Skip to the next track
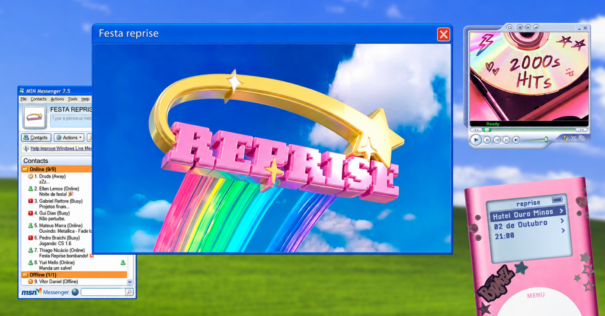 [x=506, y=140]
